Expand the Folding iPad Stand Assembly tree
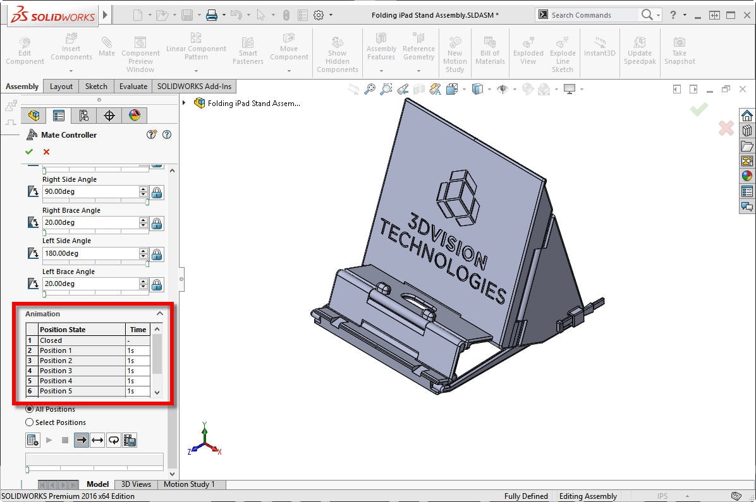The image size is (756, 502). tap(185, 103)
